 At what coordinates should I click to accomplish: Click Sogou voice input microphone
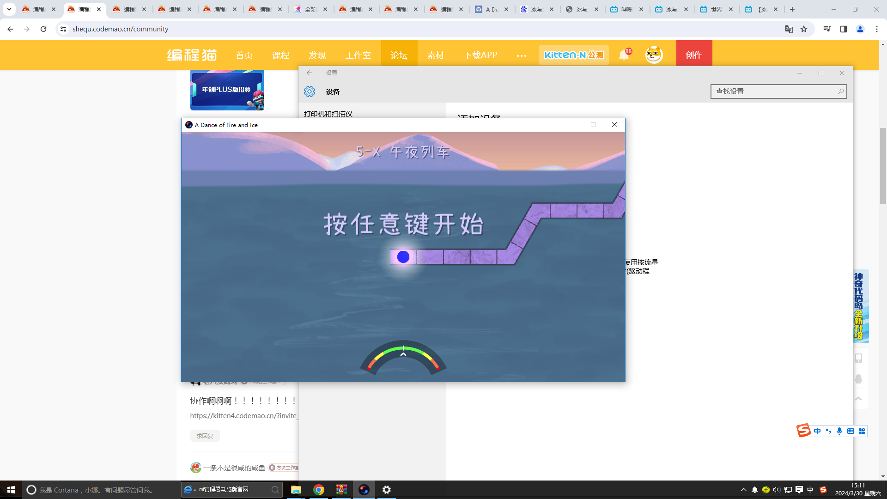(839, 431)
